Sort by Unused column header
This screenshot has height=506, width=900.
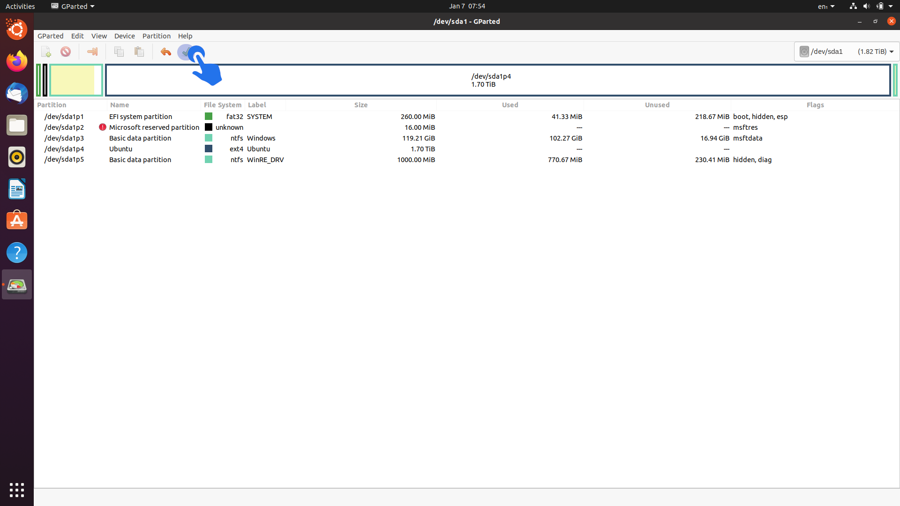click(657, 105)
